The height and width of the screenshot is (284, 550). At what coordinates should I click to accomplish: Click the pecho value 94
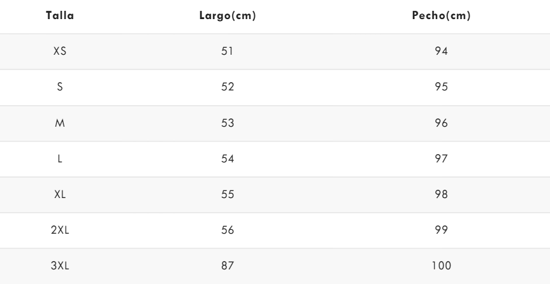click(441, 51)
